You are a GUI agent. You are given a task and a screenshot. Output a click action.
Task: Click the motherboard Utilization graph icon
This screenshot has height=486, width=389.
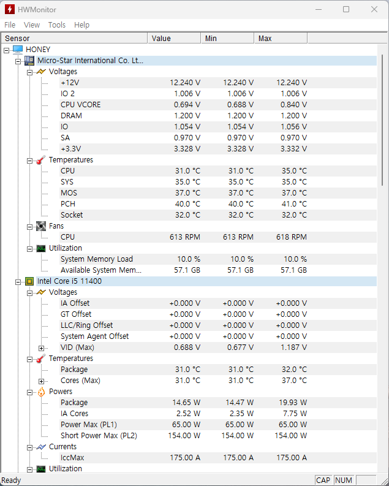pos(40,248)
